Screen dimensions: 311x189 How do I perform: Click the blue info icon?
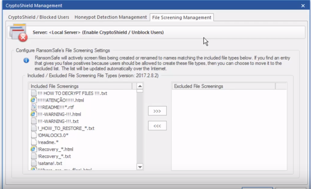pos(26,60)
